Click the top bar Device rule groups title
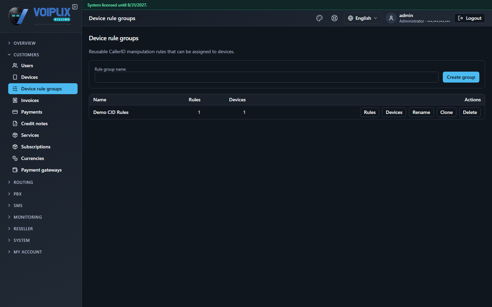 [x=112, y=18]
